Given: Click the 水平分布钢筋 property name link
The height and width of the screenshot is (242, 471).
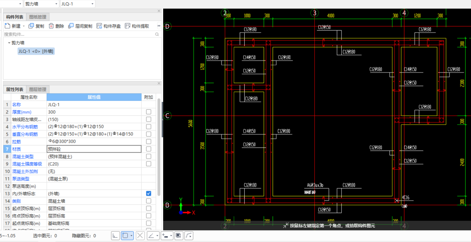Looking at the screenshot, I should (25, 127).
